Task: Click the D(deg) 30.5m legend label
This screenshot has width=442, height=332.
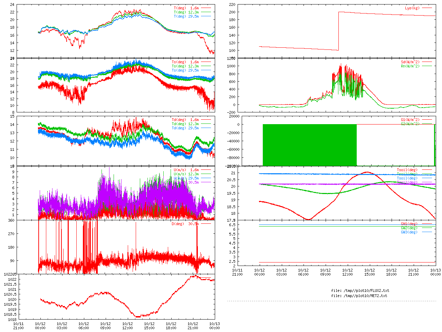Action: pyautogui.click(x=185, y=224)
